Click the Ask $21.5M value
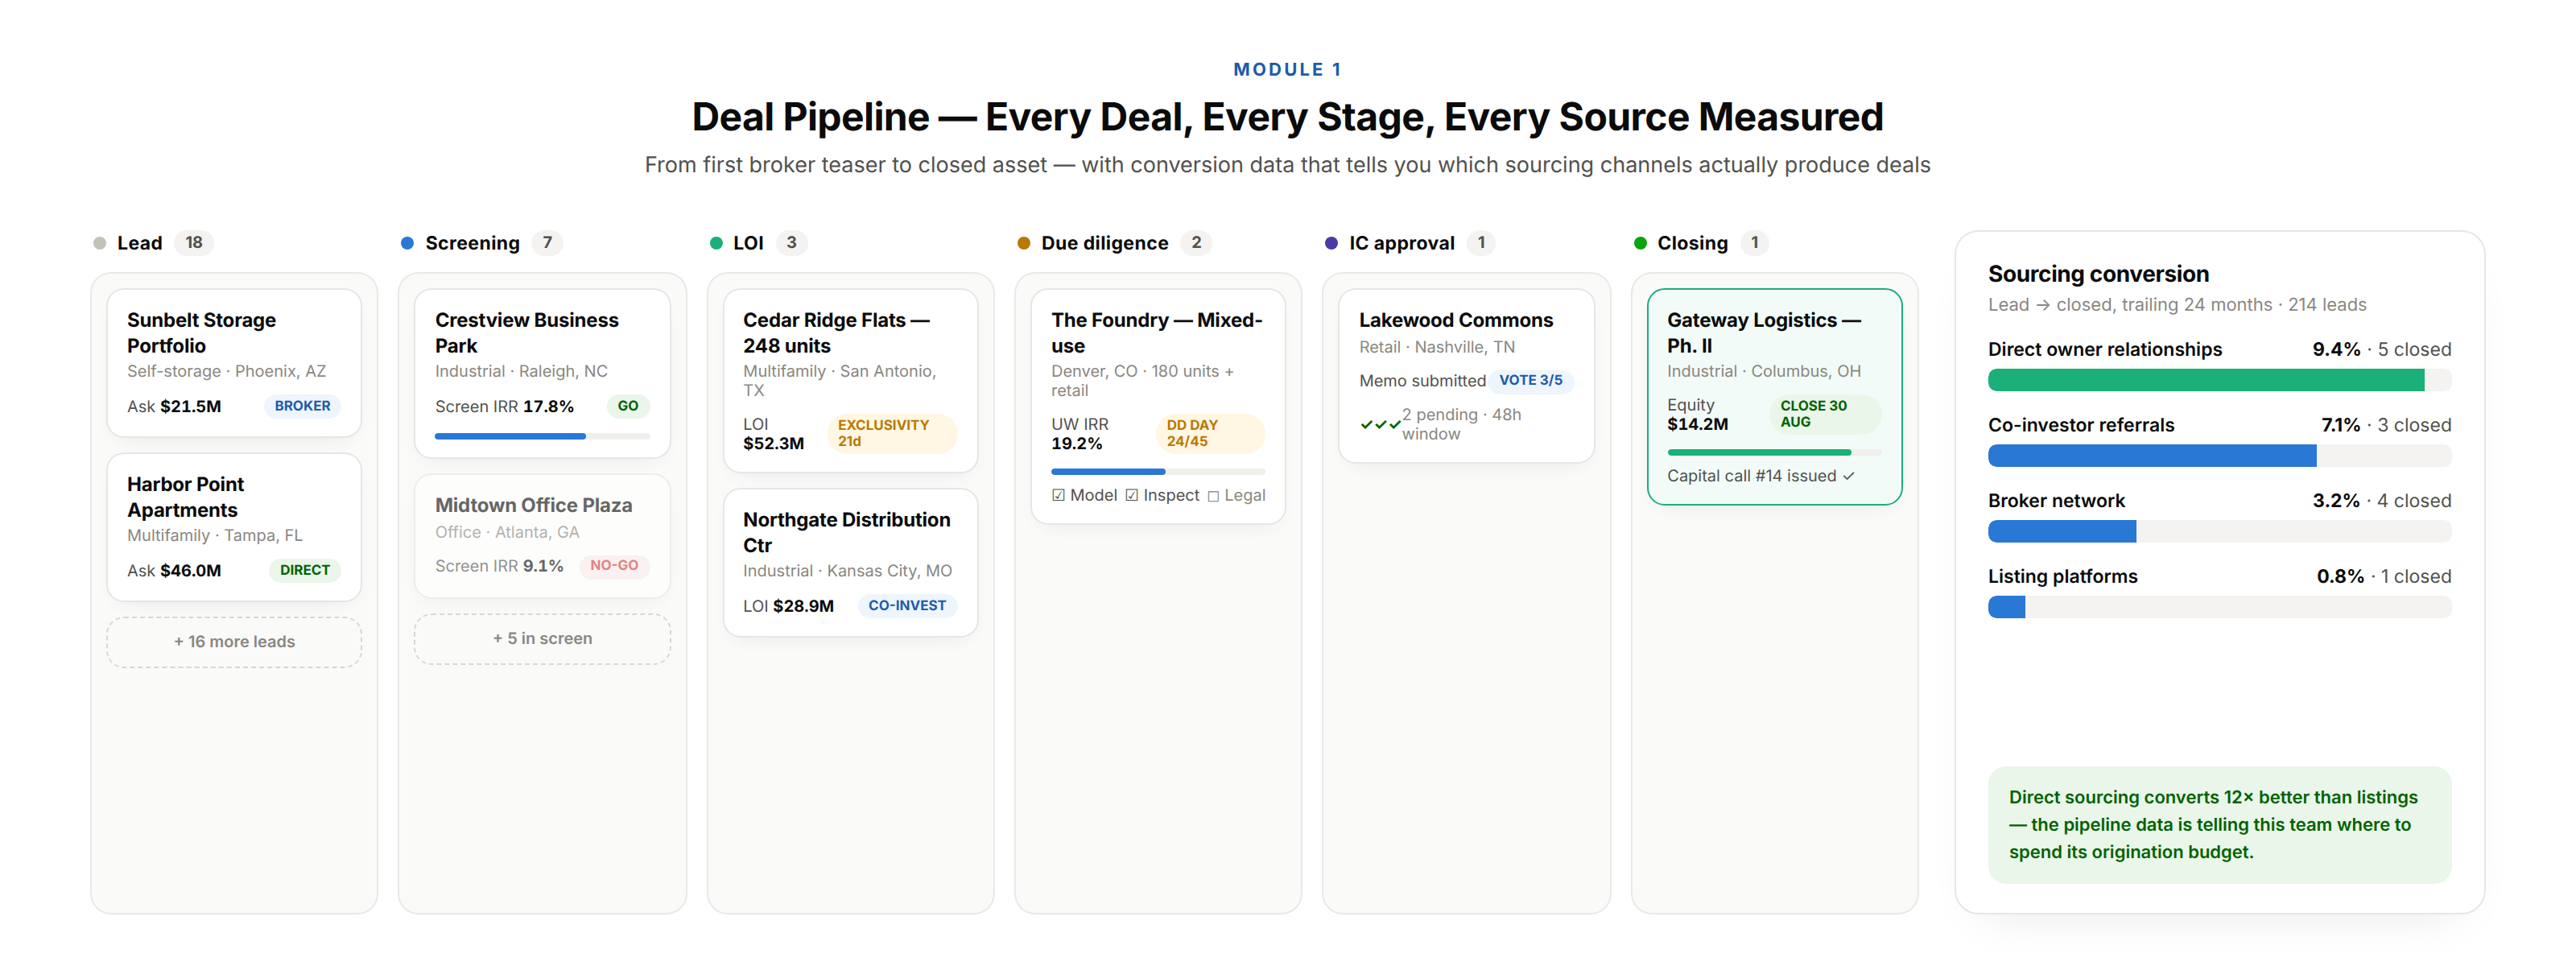2576x966 pixels. pyautogui.click(x=174, y=407)
